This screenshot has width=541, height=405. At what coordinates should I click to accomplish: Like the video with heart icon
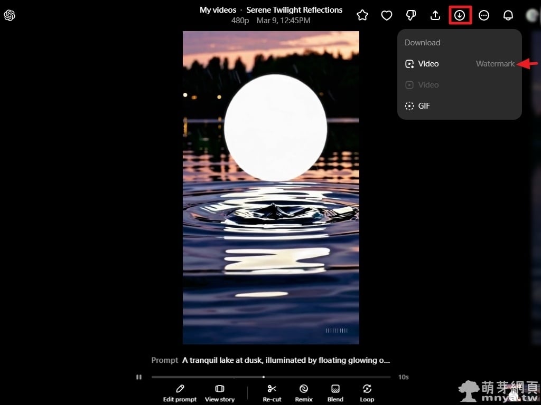387,15
